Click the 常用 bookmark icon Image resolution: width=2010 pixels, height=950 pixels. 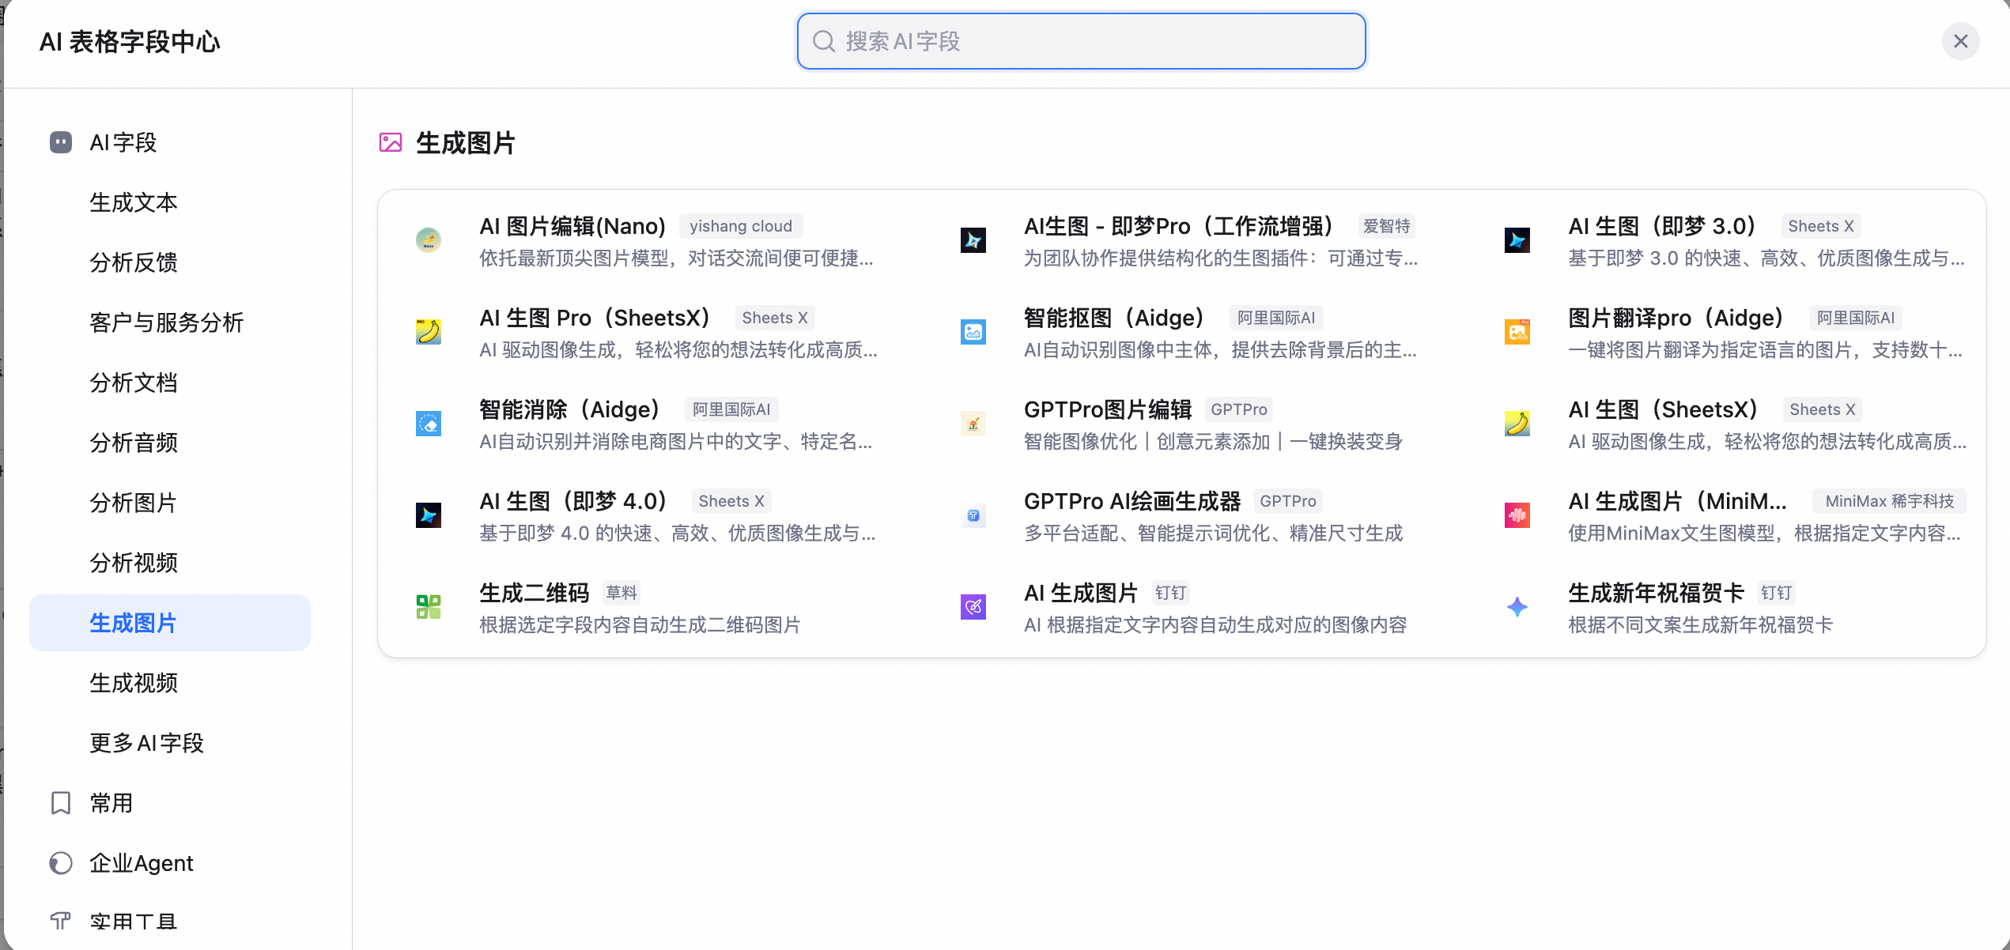click(61, 803)
